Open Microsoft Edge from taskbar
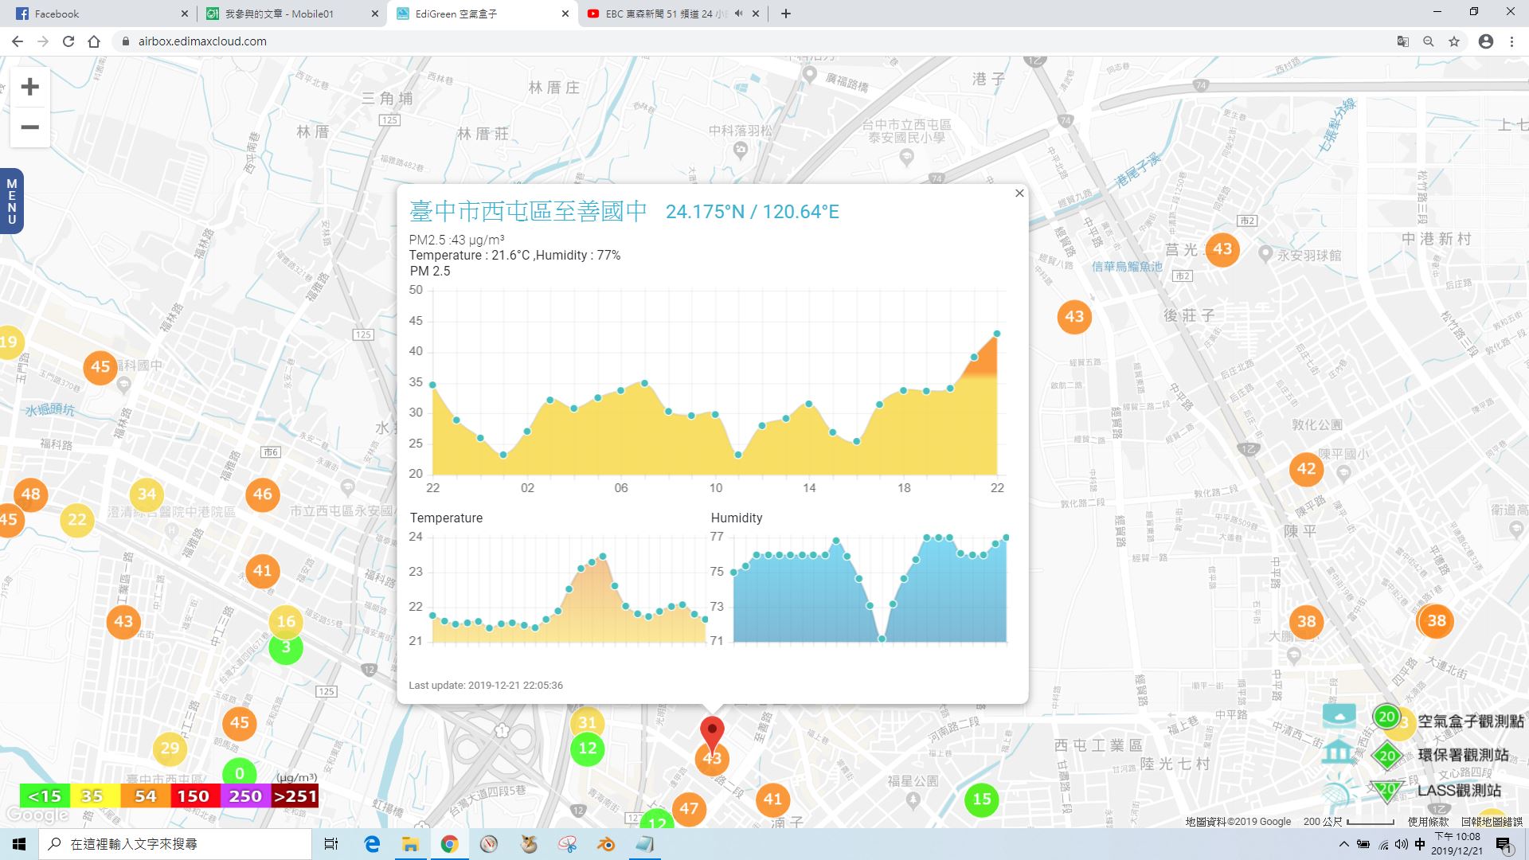Screen dimensions: 1529x860 coord(372,844)
